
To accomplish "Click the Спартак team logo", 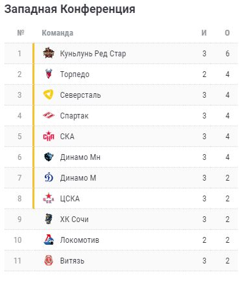I will click(49, 115).
